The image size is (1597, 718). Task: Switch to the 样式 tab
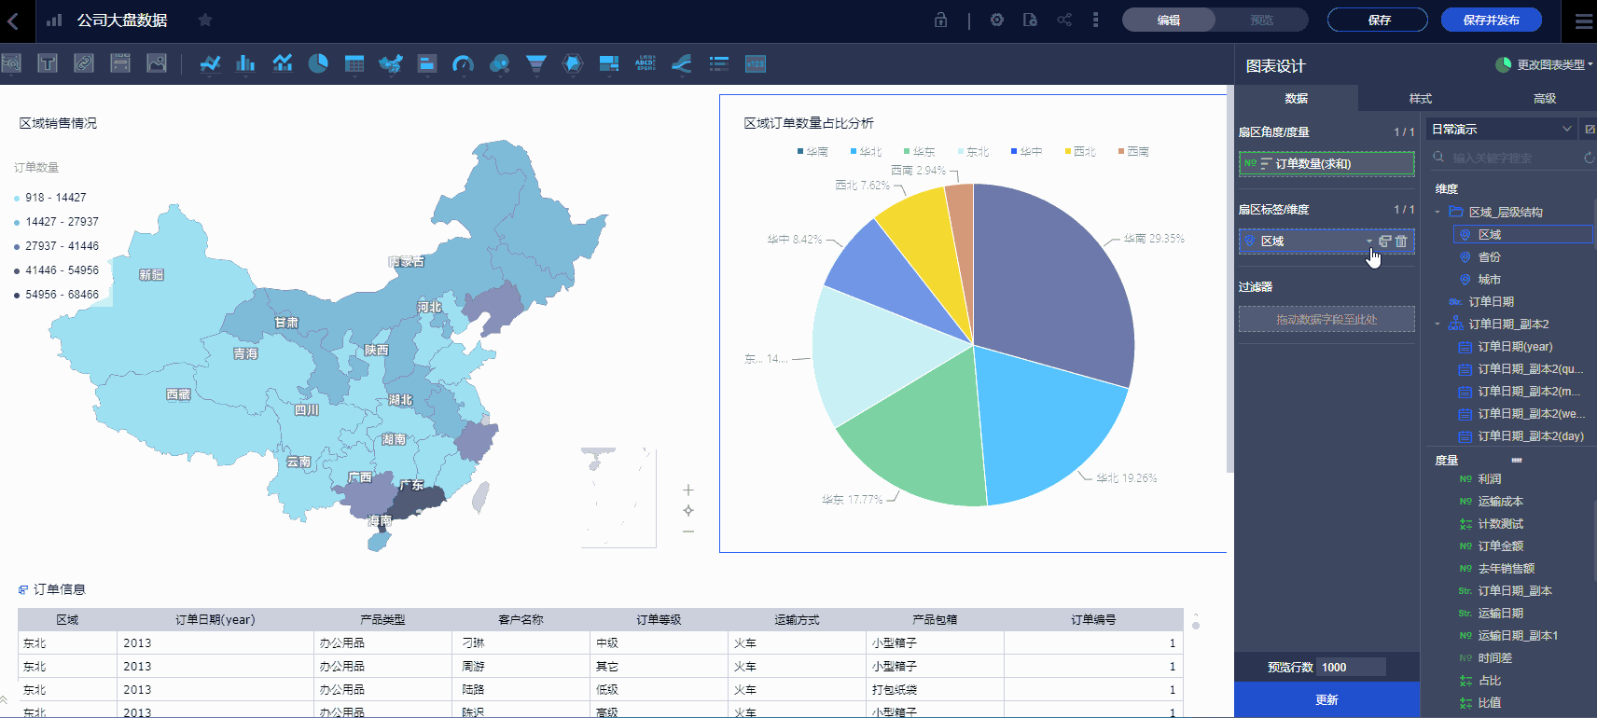point(1420,98)
